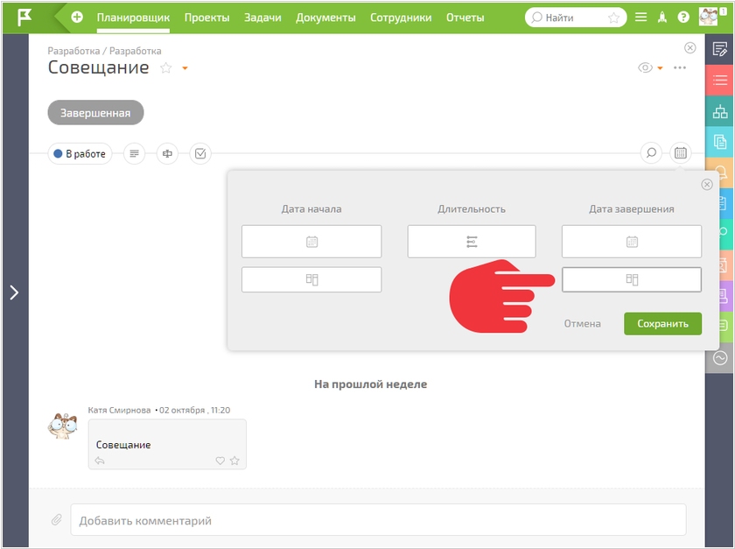Click the help question mark icon
The width and height of the screenshot is (735, 549).
pyautogui.click(x=683, y=17)
